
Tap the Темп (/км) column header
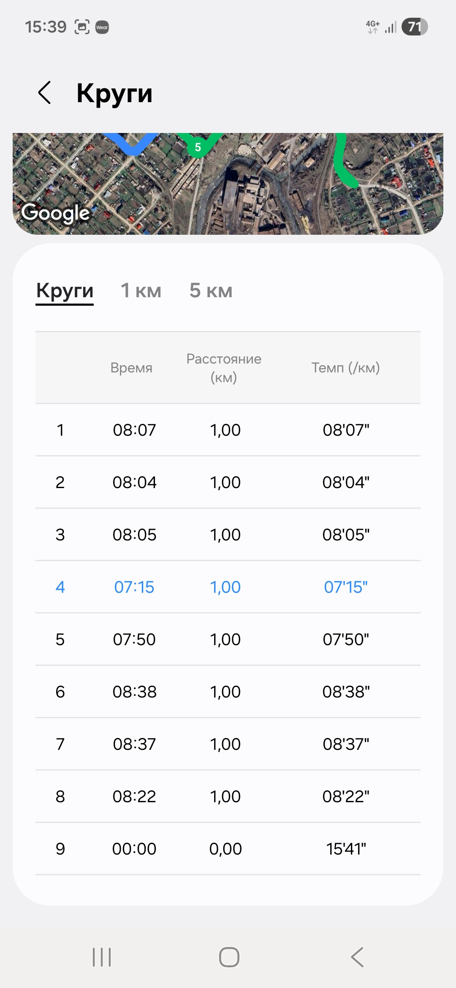[x=346, y=368]
